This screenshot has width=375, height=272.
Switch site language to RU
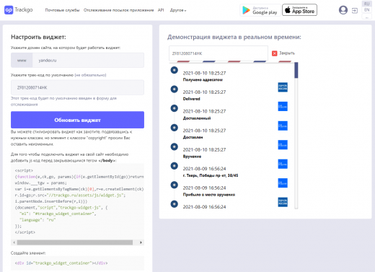coord(366,4)
